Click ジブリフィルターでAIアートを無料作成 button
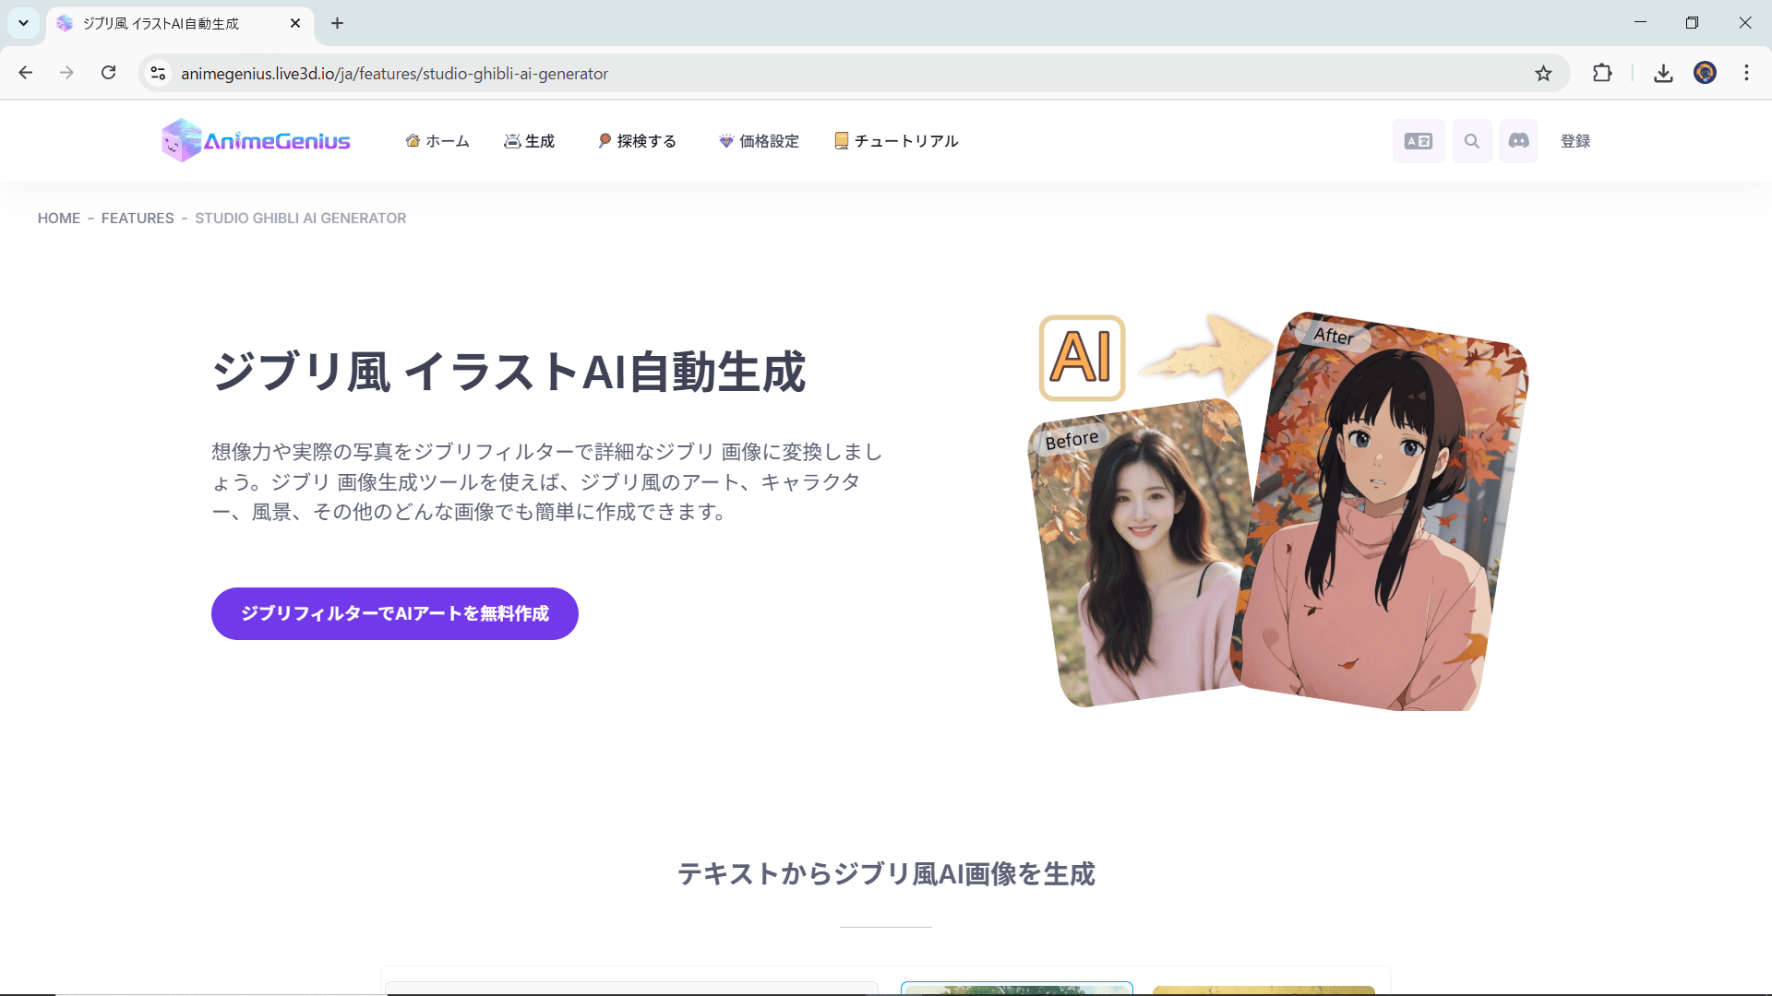This screenshot has height=996, width=1772. tap(395, 613)
